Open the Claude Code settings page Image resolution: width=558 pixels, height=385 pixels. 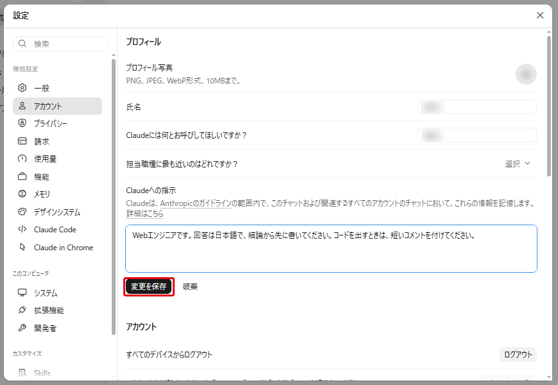57,229
